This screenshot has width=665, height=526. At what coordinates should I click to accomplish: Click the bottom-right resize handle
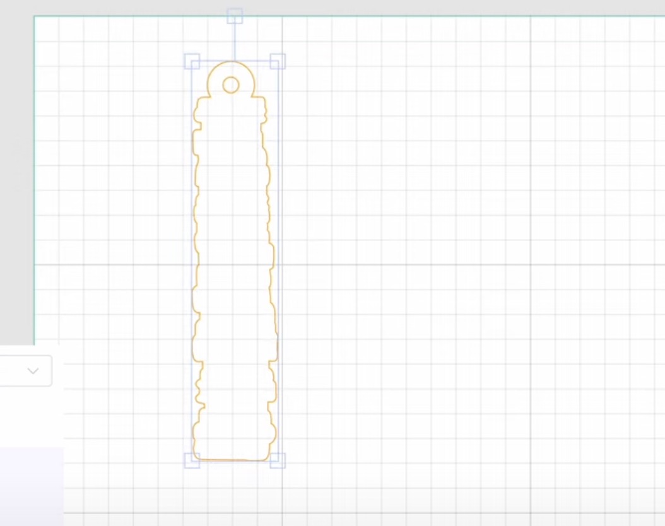pyautogui.click(x=278, y=462)
